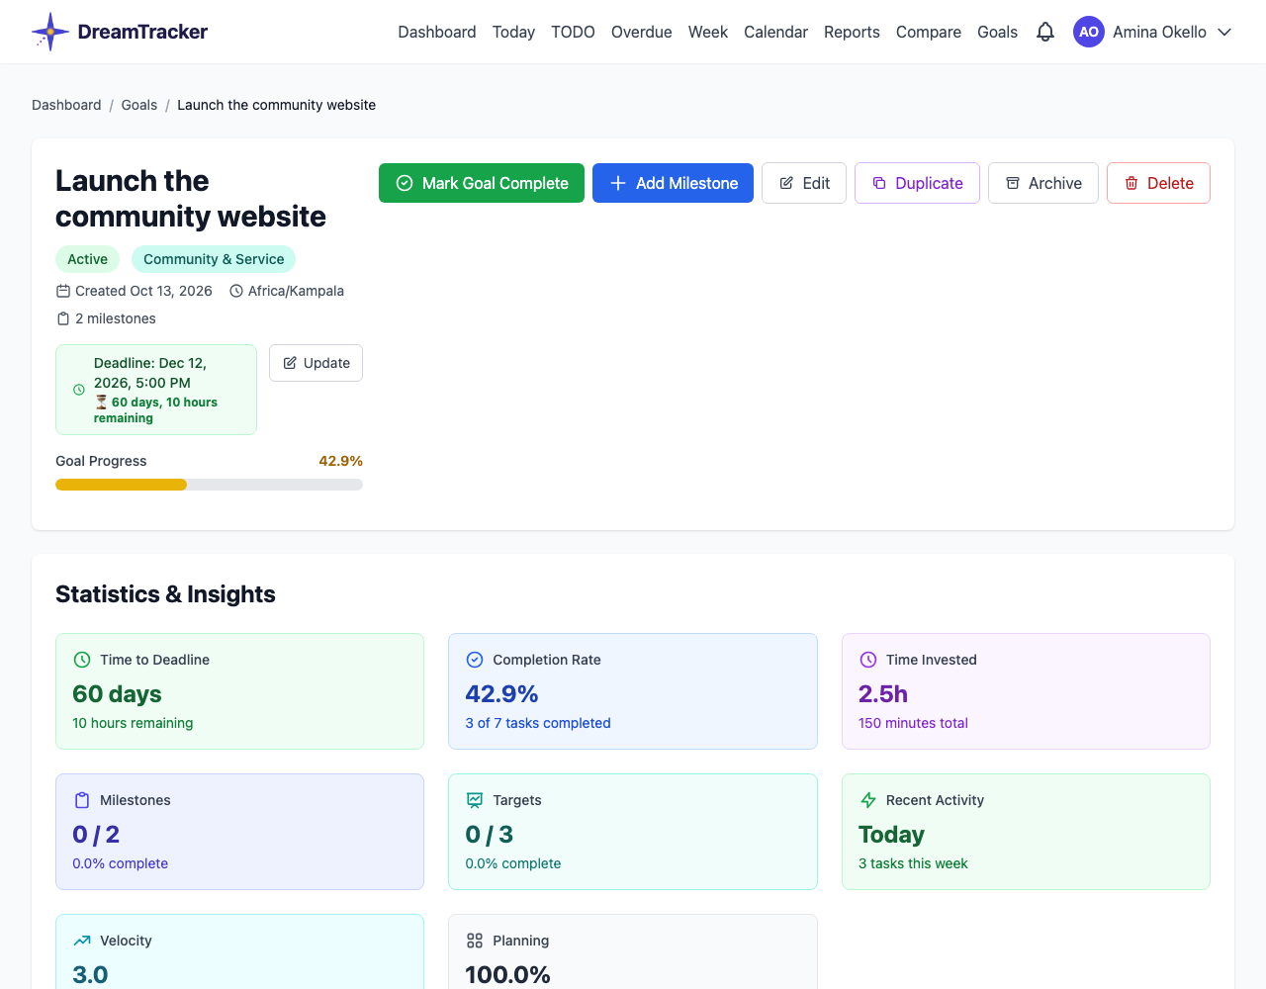
Task: Click the Active status badge
Action: 87,259
